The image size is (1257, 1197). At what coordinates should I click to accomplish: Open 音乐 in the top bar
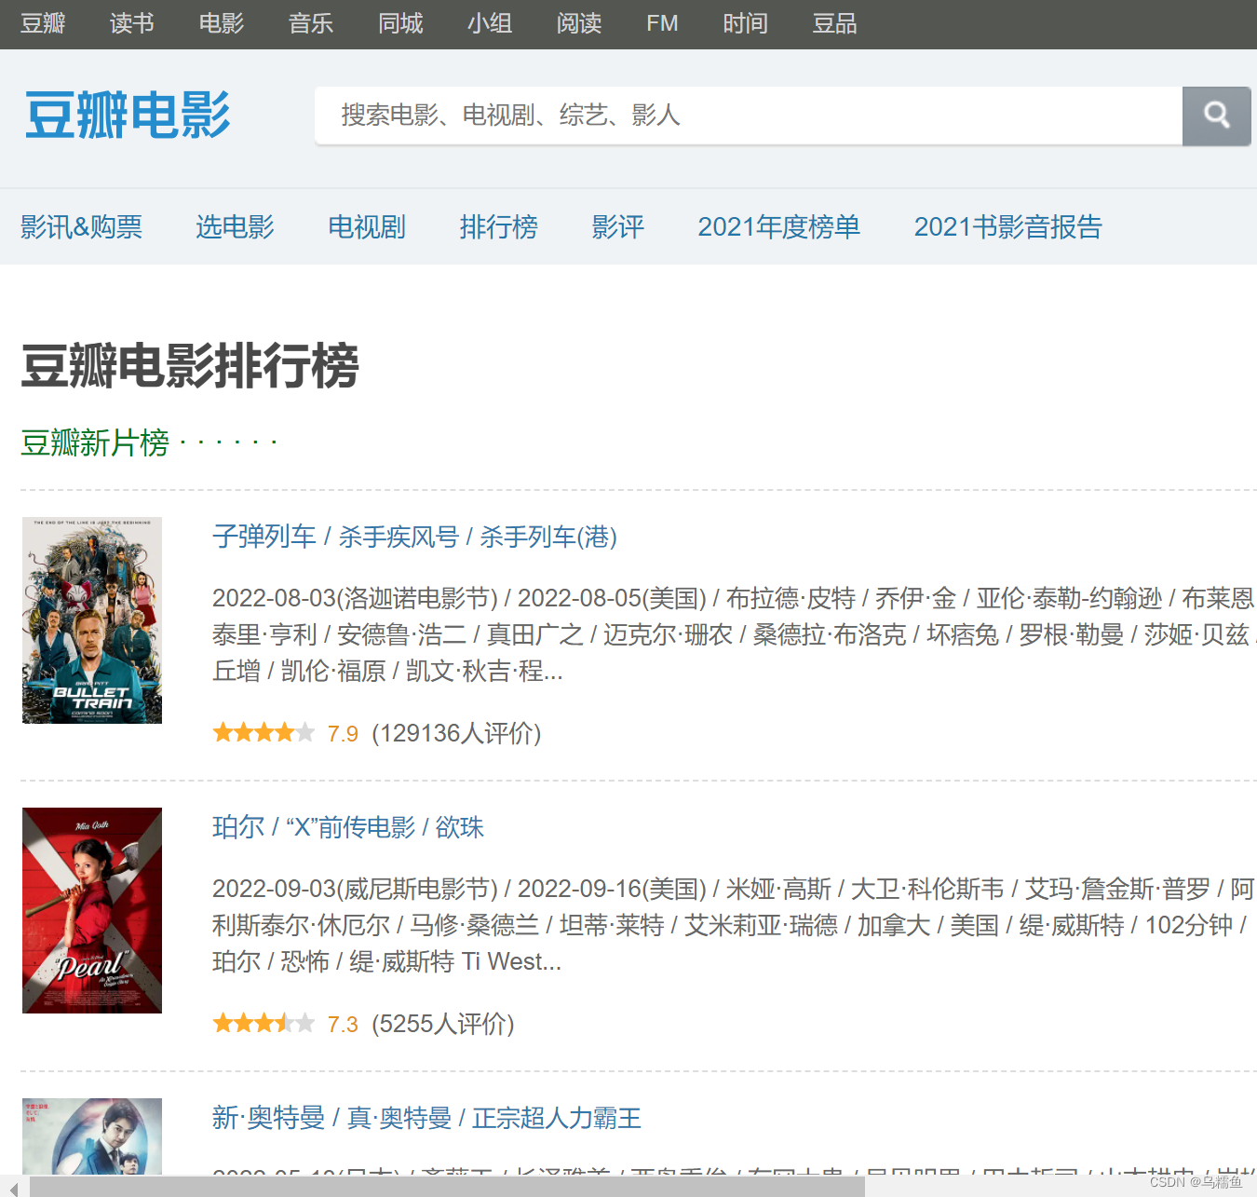311,23
